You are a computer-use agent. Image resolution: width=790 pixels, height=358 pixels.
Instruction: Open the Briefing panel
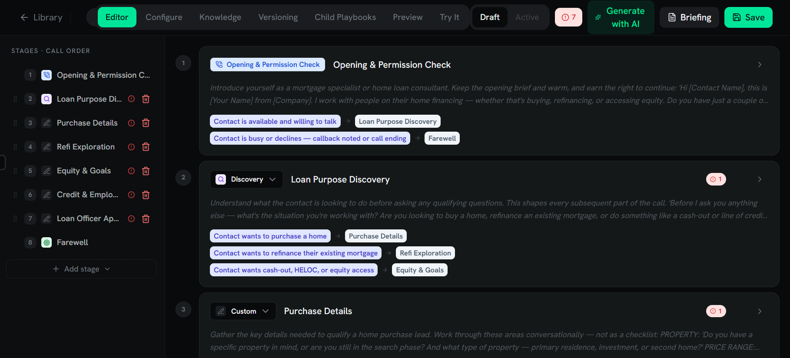tap(689, 17)
